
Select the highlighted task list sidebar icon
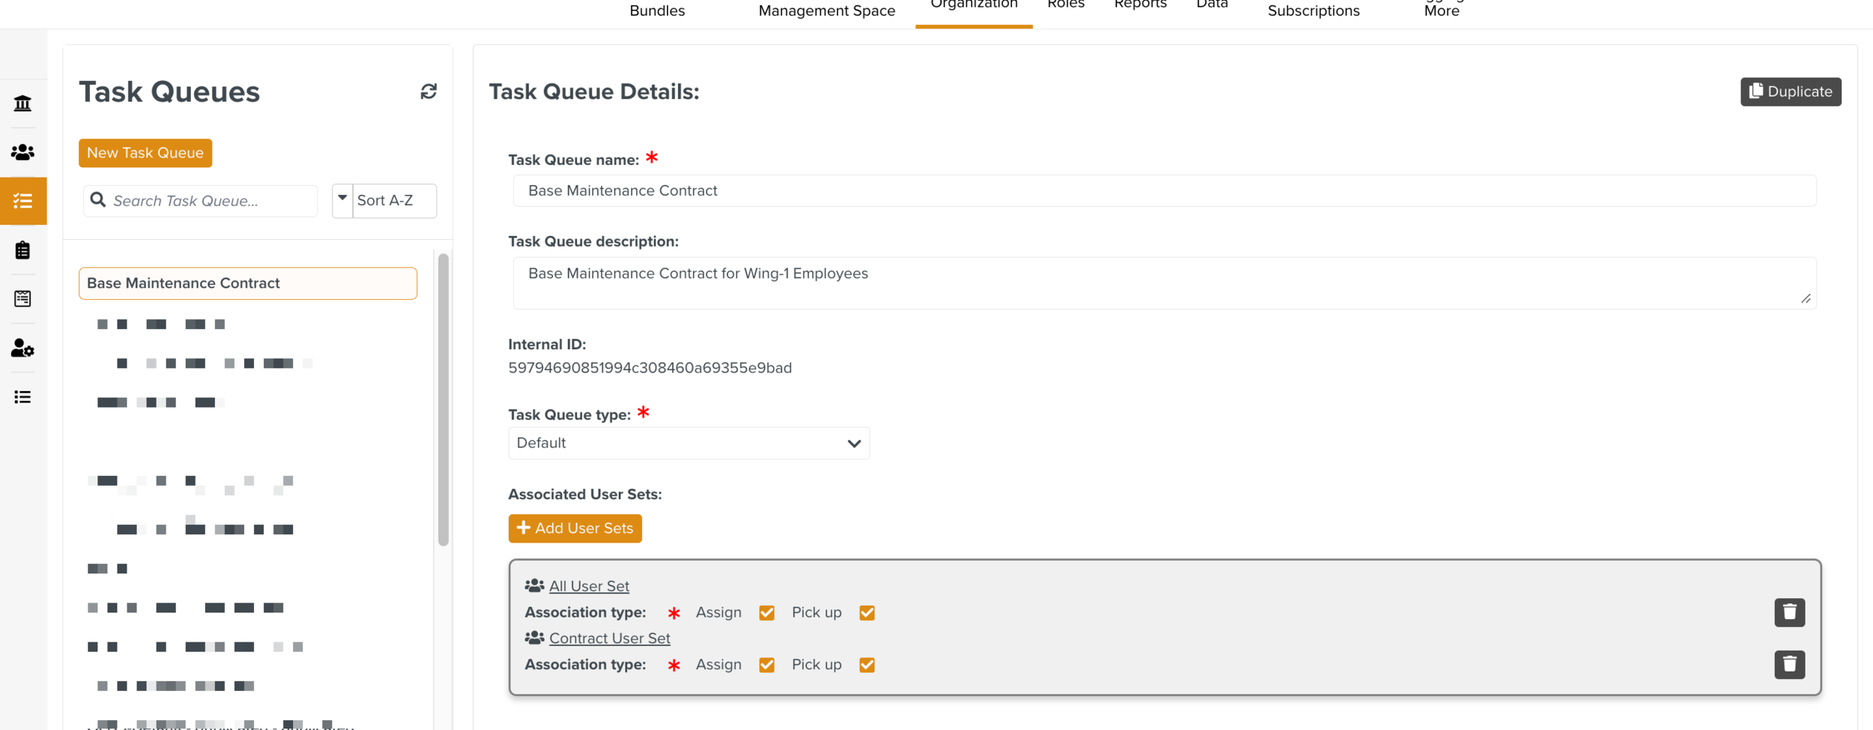pos(22,201)
